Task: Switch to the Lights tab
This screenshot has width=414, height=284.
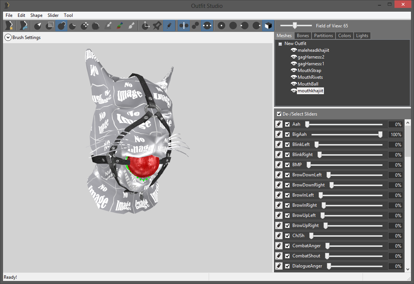Action: coord(362,36)
